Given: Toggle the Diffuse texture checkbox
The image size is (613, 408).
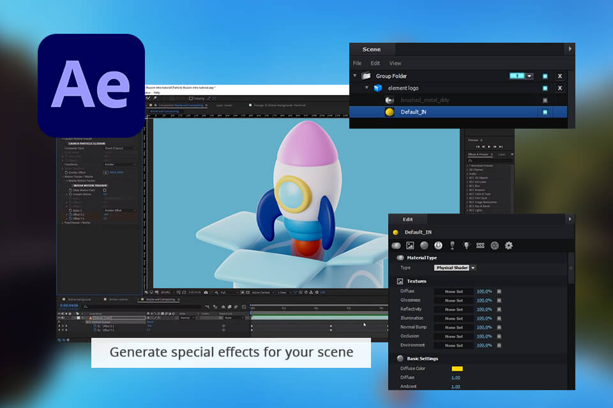Looking at the screenshot, I should point(499,291).
